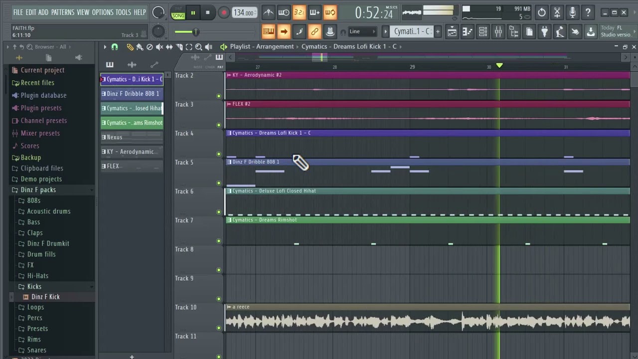The image size is (638, 359).
Task: Open the channel rack from the toolbar
Action: pyautogui.click(x=482, y=32)
